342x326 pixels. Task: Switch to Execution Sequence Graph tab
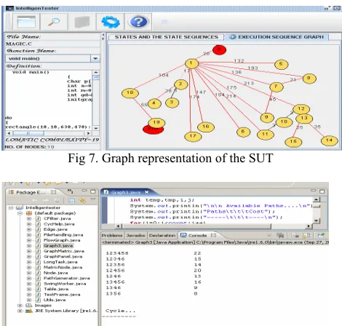277,37
